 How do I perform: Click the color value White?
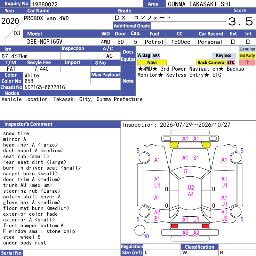32,76
